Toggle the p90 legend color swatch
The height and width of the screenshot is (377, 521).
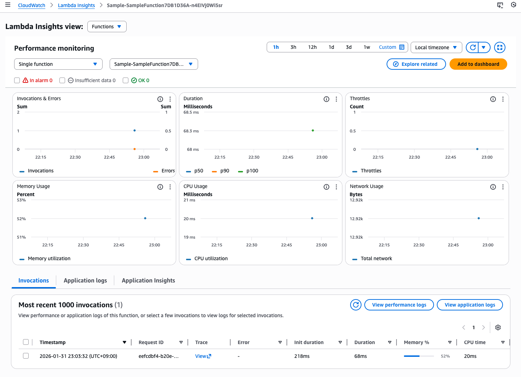point(214,171)
